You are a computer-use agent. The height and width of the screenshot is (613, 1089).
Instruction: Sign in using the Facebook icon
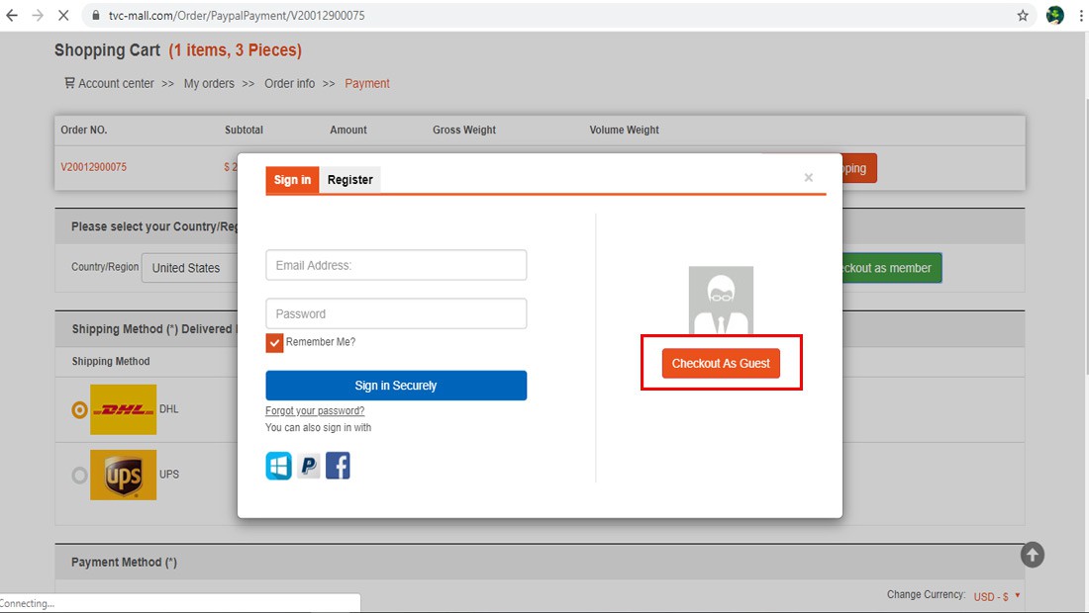(x=338, y=466)
